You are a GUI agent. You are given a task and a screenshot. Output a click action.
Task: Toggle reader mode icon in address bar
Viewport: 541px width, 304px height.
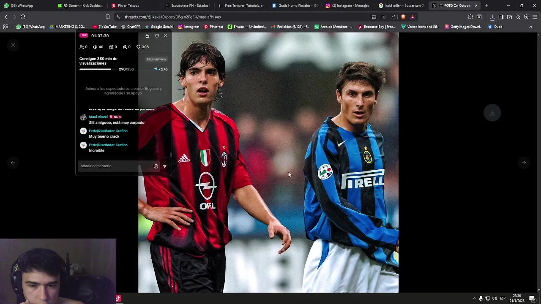[383, 17]
